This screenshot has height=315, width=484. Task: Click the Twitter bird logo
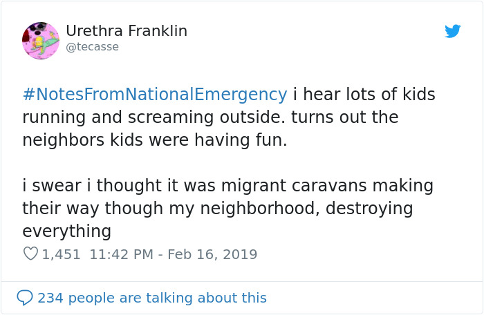452,31
